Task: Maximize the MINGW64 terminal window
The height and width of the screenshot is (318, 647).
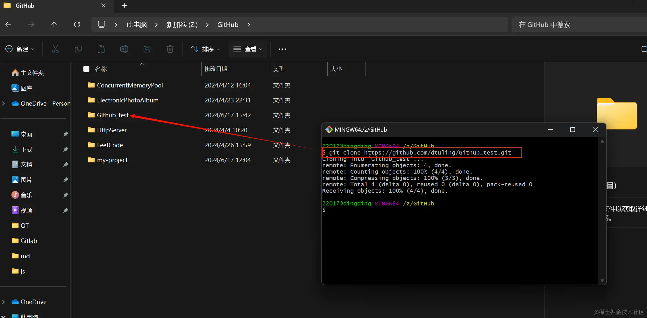Action: pyautogui.click(x=572, y=129)
